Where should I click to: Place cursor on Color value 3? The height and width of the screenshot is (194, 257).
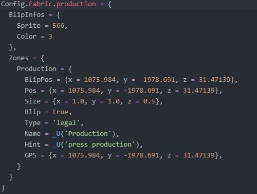[x=50, y=37]
